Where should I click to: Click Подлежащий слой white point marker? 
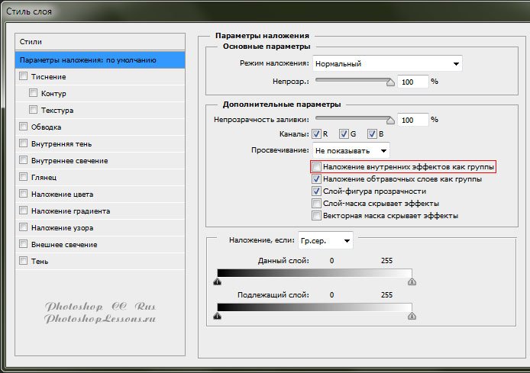tap(412, 316)
